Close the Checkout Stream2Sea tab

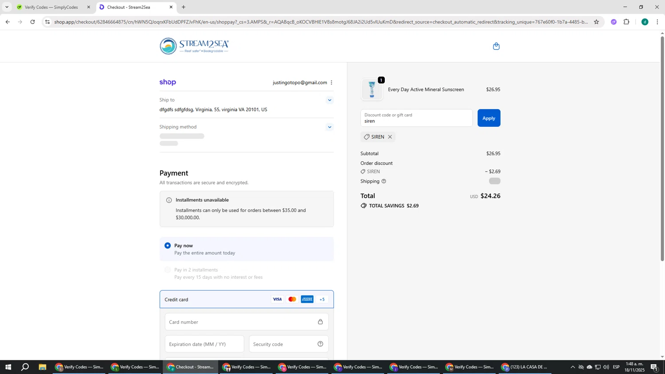coord(171,7)
